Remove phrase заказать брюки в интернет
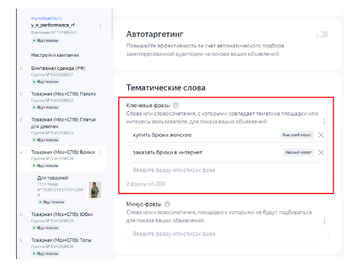Viewport: 359px width, 271px height. [x=321, y=152]
